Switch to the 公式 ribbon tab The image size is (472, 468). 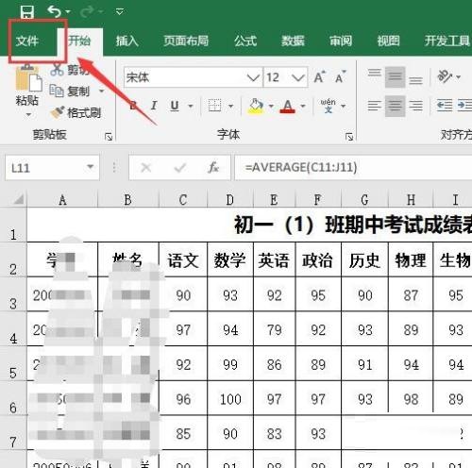pyautogui.click(x=245, y=41)
